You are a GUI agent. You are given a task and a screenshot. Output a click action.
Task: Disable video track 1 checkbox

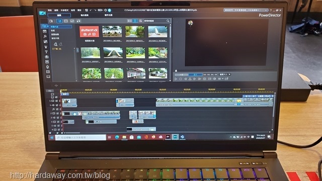[56, 101]
